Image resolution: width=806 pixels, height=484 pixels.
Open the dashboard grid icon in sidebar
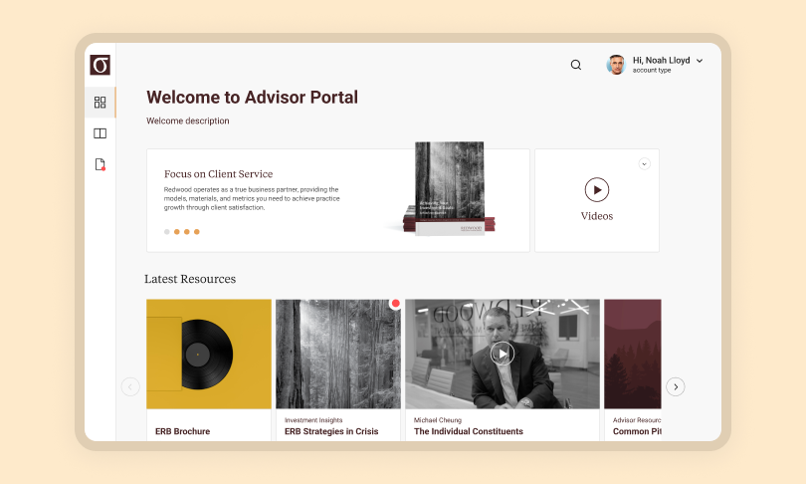click(100, 103)
